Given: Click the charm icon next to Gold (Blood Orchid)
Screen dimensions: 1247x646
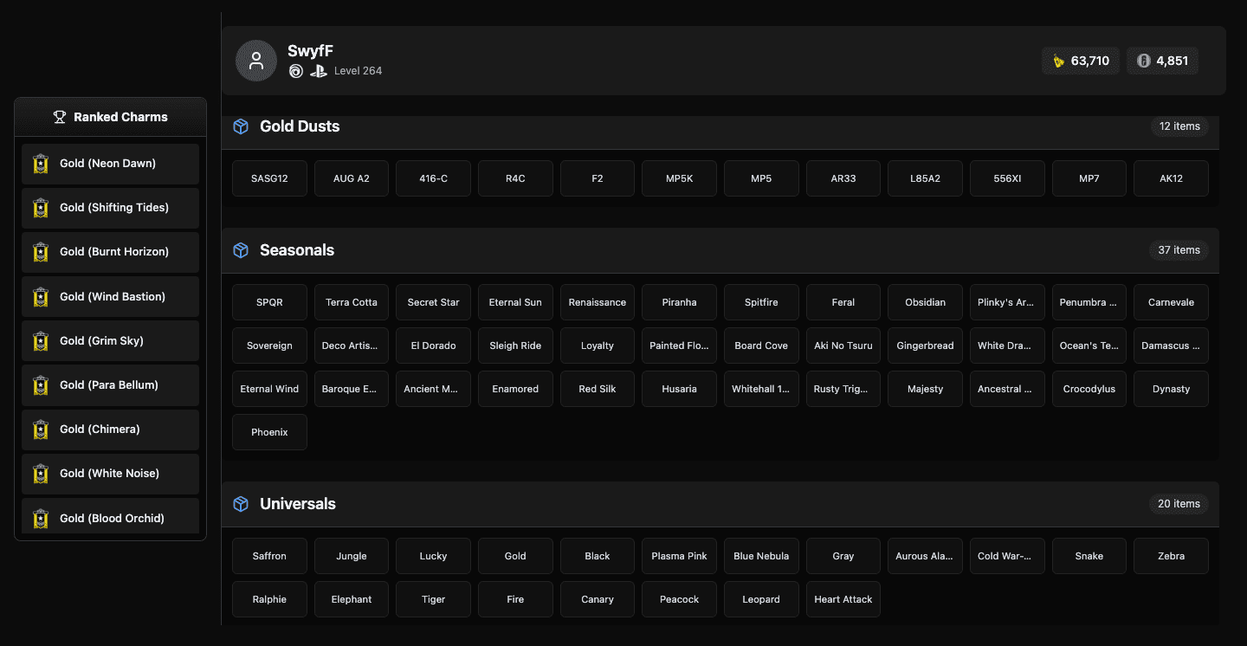Looking at the screenshot, I should tap(40, 518).
